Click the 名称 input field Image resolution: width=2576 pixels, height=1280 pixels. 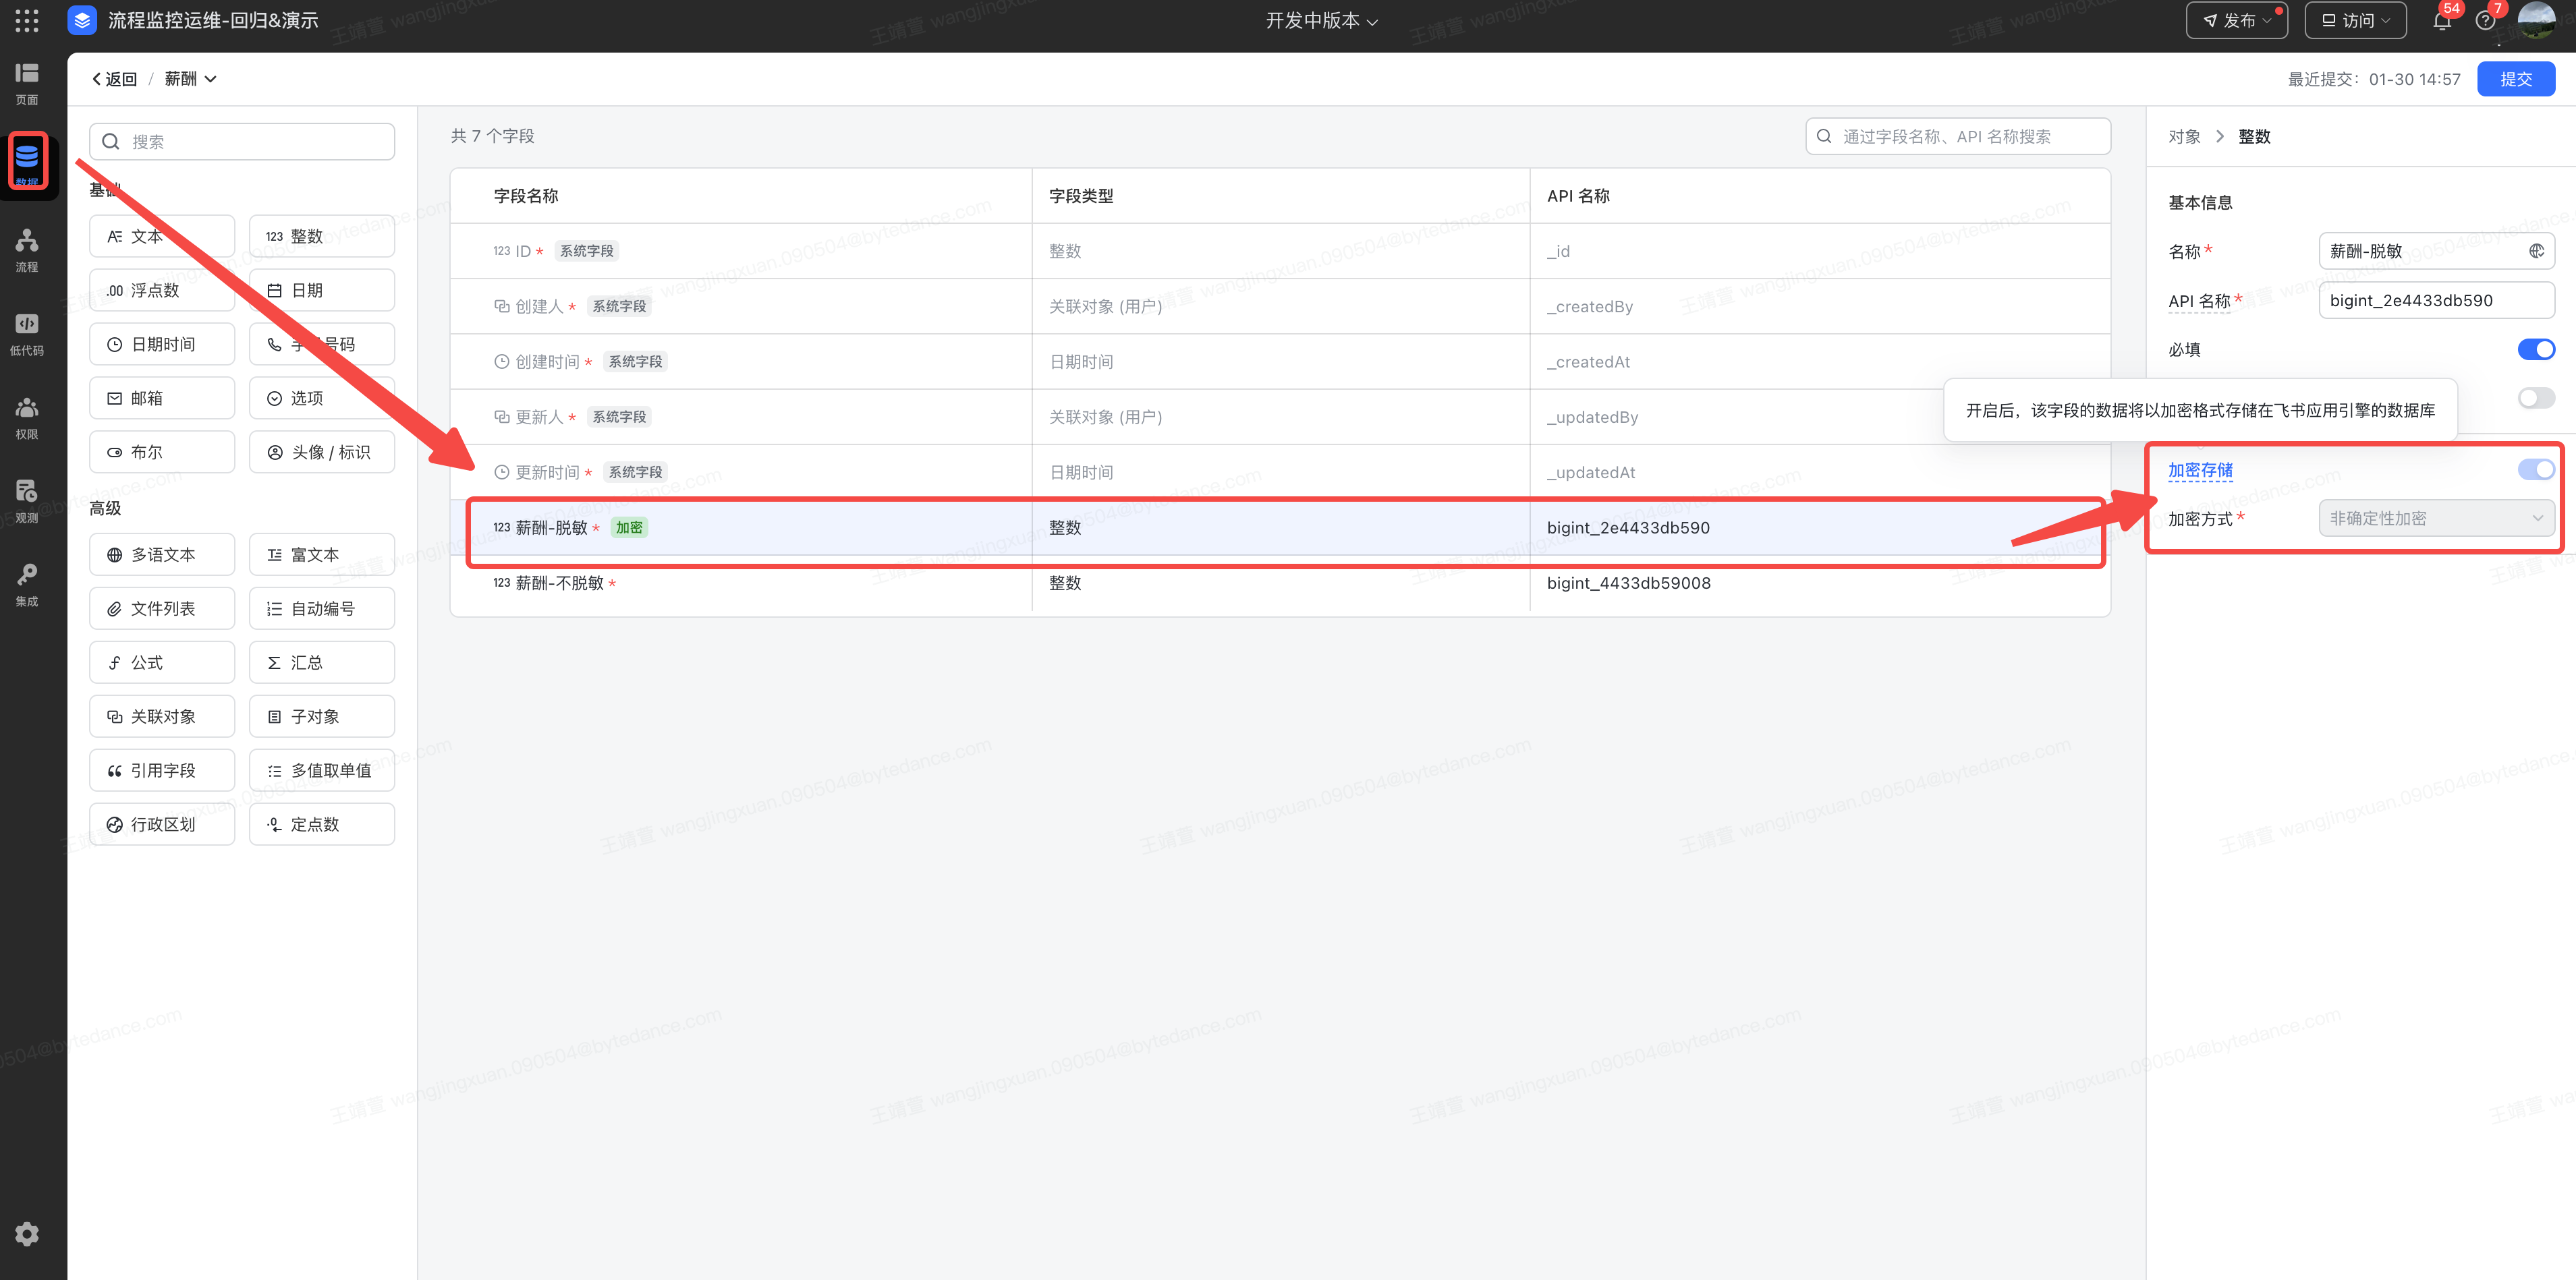click(x=2436, y=251)
